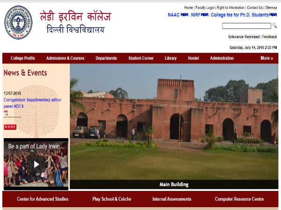Click the red 'more' news button

(x=10, y=127)
